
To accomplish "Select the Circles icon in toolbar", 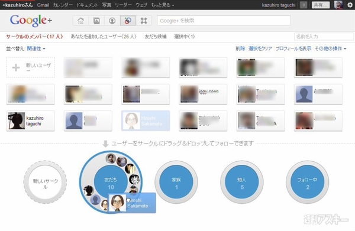I will [128, 21].
